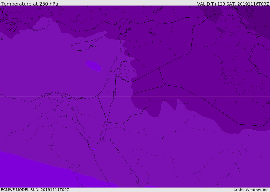The width and height of the screenshot is (270, 192).
Task: Click the 'VALID T+123 SAT. 20191116T03Z' timestamp
Action: click(x=233, y=4)
